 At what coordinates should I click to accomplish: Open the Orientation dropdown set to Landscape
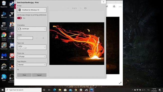click(32, 29)
